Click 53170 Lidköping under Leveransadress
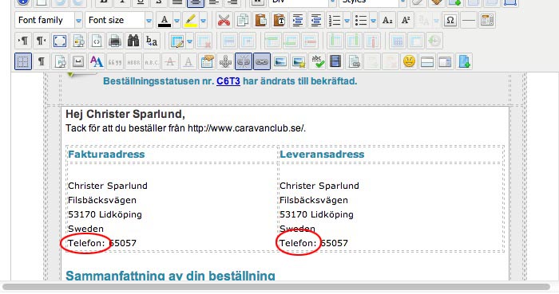The image size is (559, 294). click(x=316, y=214)
